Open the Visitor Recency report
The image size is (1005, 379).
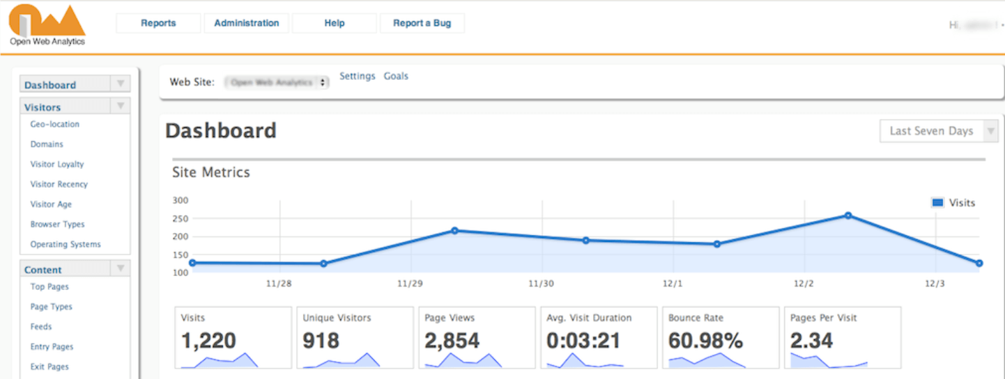[59, 184]
